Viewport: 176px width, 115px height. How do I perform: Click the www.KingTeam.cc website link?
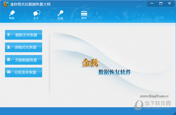[x=155, y=96]
